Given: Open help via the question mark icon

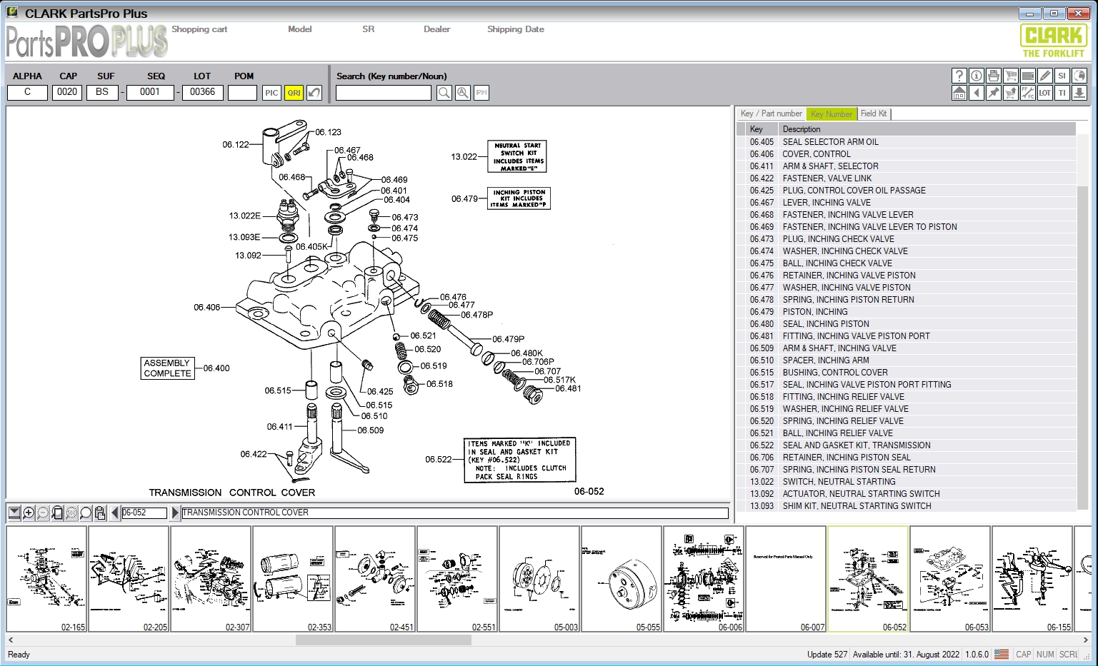Looking at the screenshot, I should click(x=959, y=76).
